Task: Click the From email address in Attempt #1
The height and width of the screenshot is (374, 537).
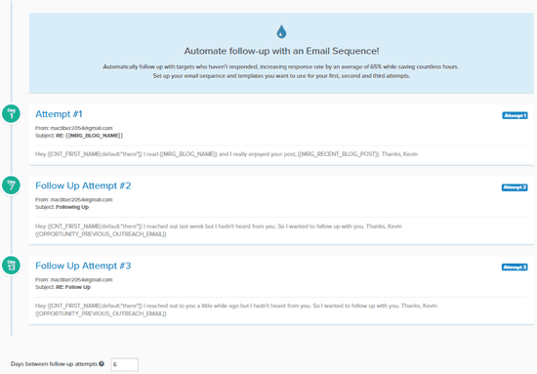Action: click(81, 128)
